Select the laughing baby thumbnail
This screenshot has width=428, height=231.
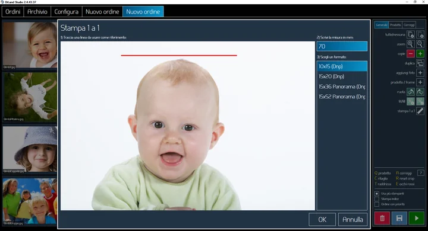(30, 45)
